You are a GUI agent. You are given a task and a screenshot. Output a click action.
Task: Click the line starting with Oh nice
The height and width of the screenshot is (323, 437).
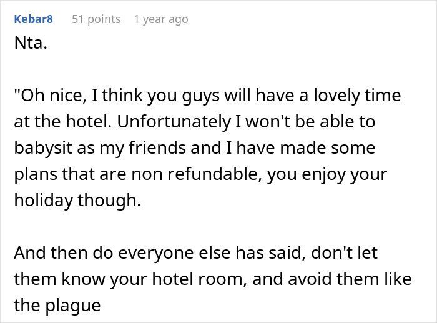(x=207, y=96)
